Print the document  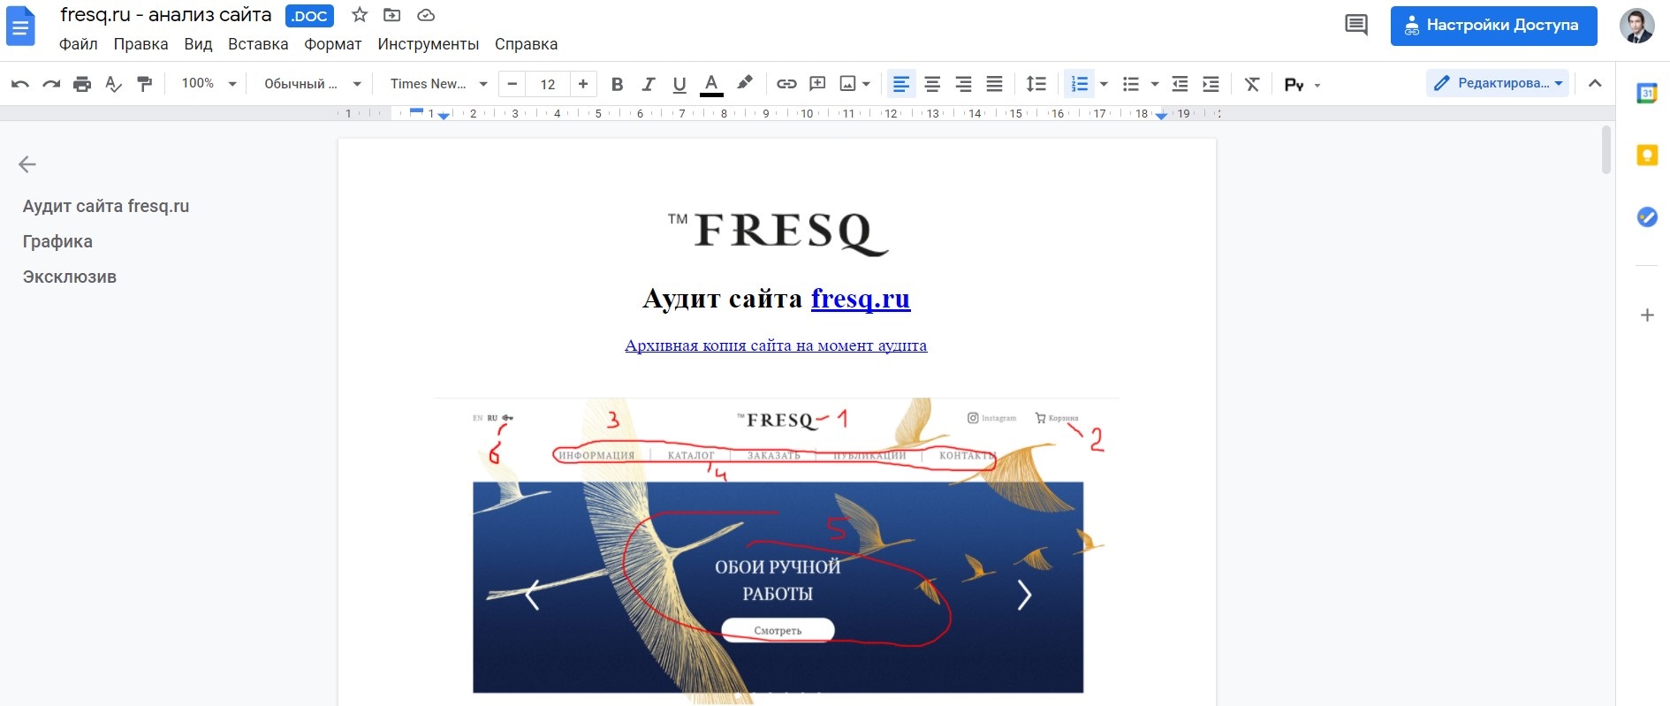tap(82, 84)
